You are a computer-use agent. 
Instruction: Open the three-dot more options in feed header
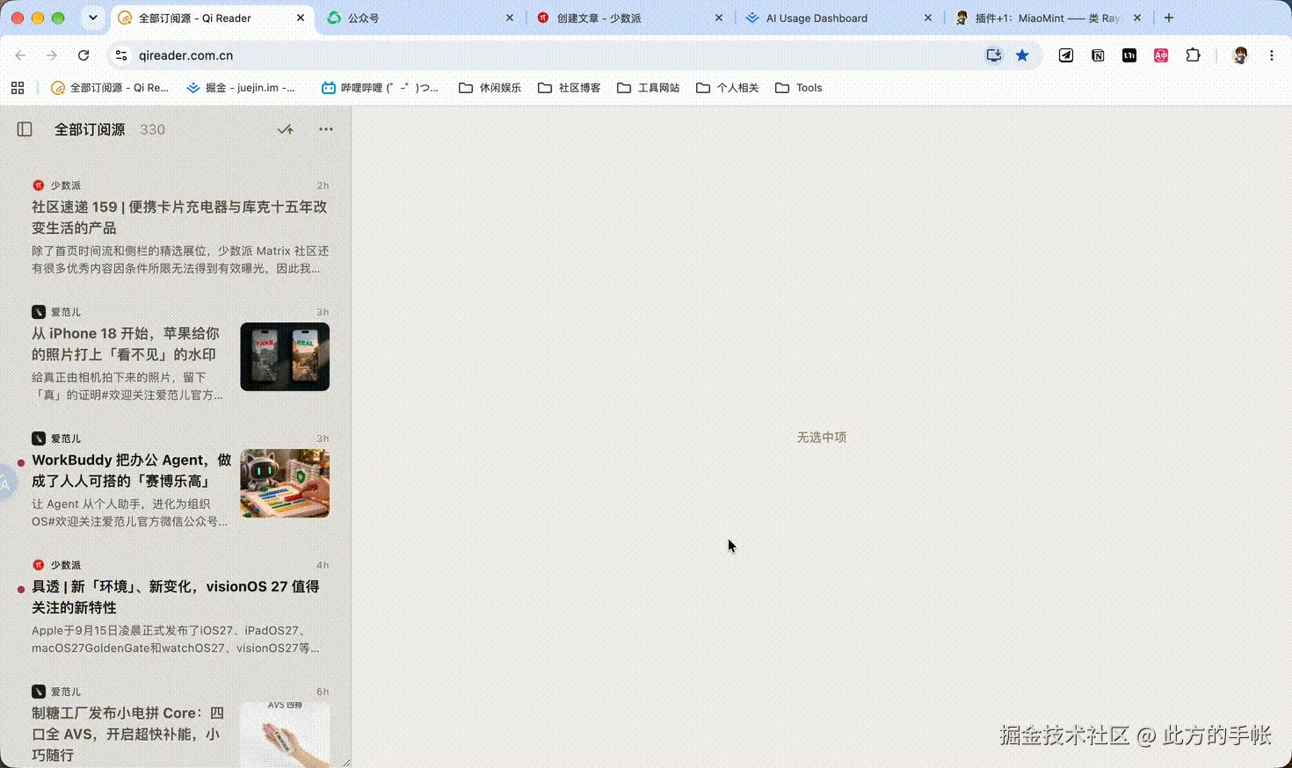[x=326, y=129]
